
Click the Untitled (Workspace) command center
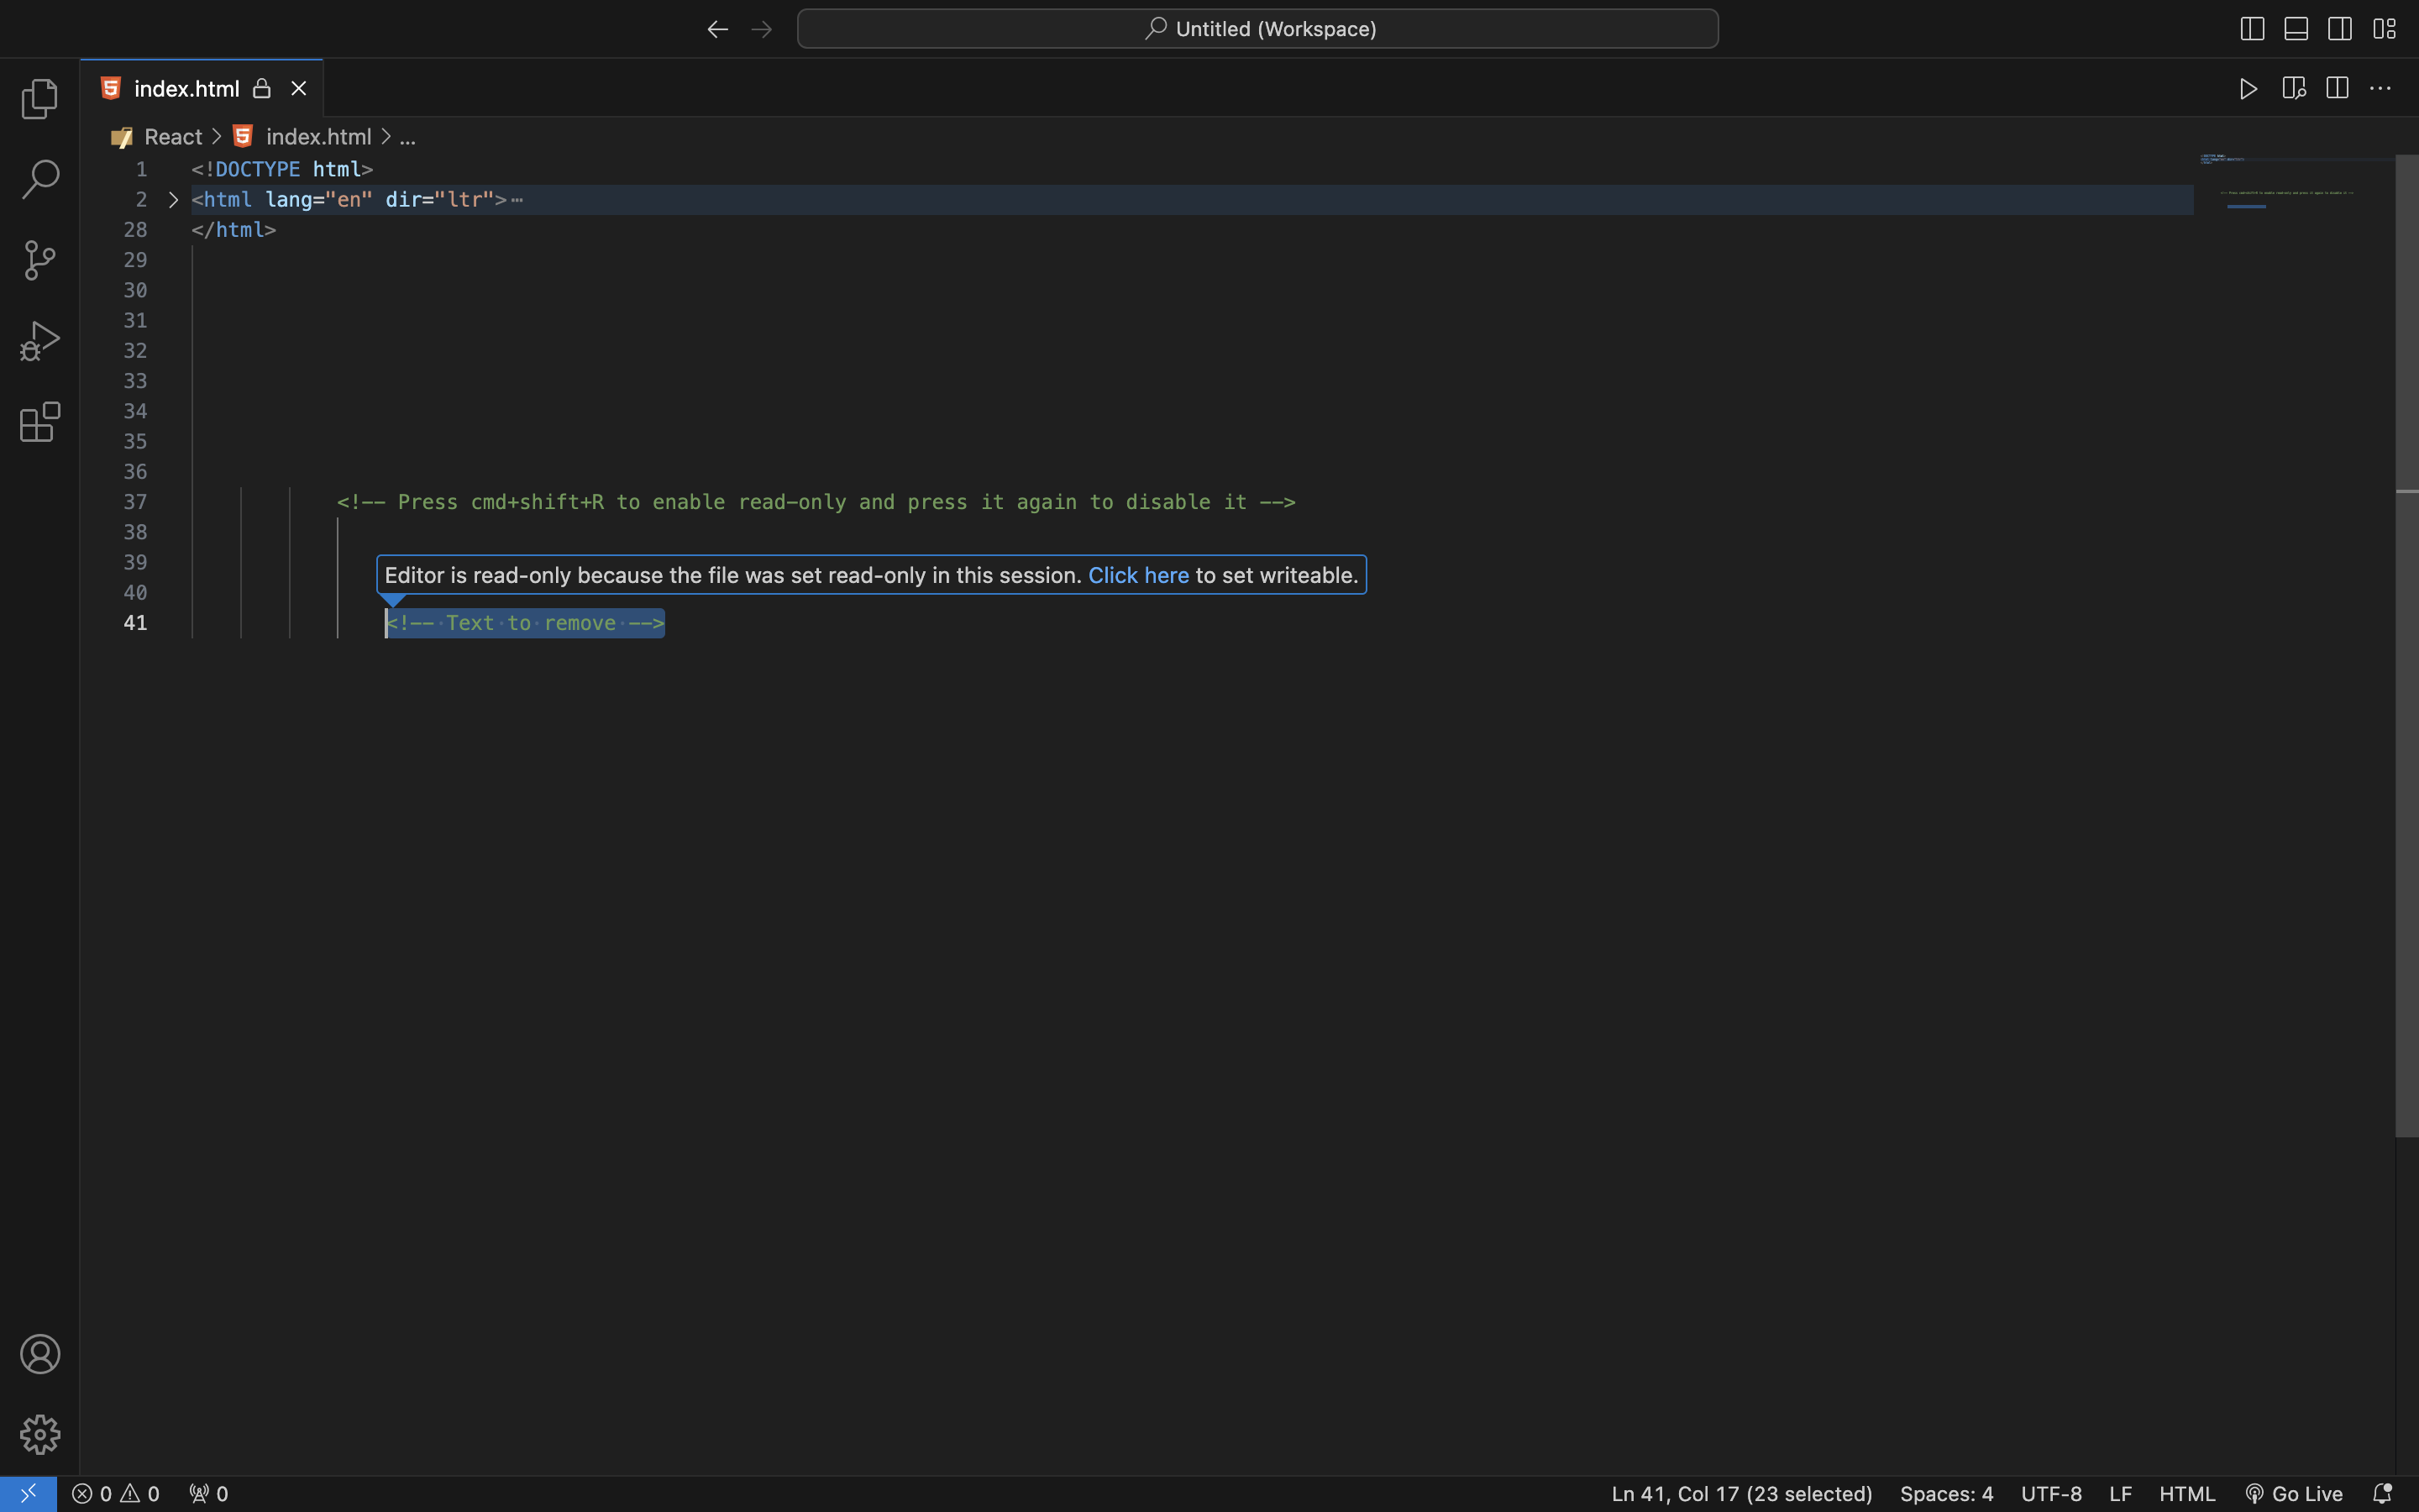1257,29
